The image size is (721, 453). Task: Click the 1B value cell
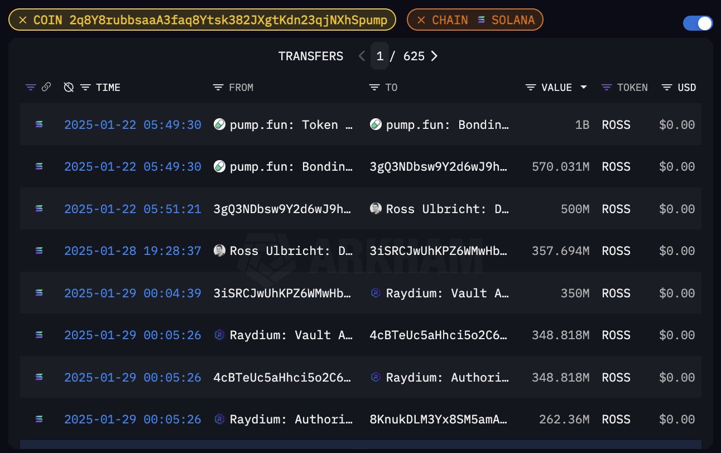(582, 125)
